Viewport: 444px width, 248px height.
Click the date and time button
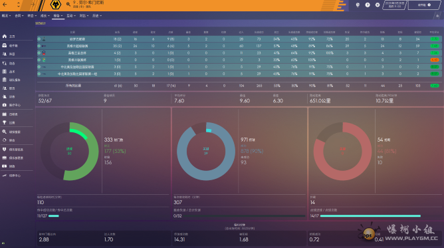tap(395, 5)
